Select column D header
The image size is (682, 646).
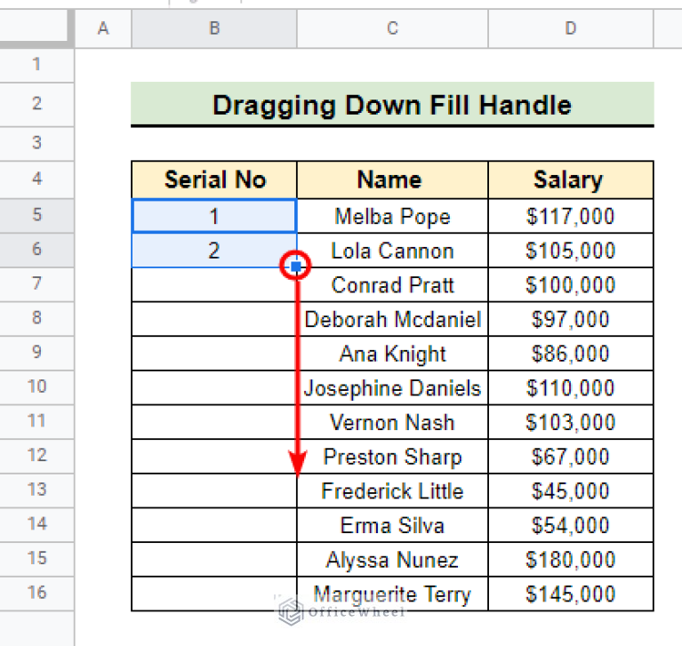[570, 29]
